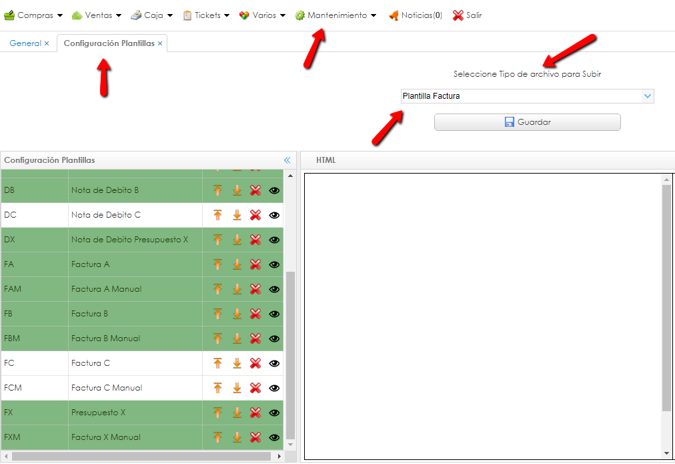
Task: Open the Ventas menu
Action: 97,15
